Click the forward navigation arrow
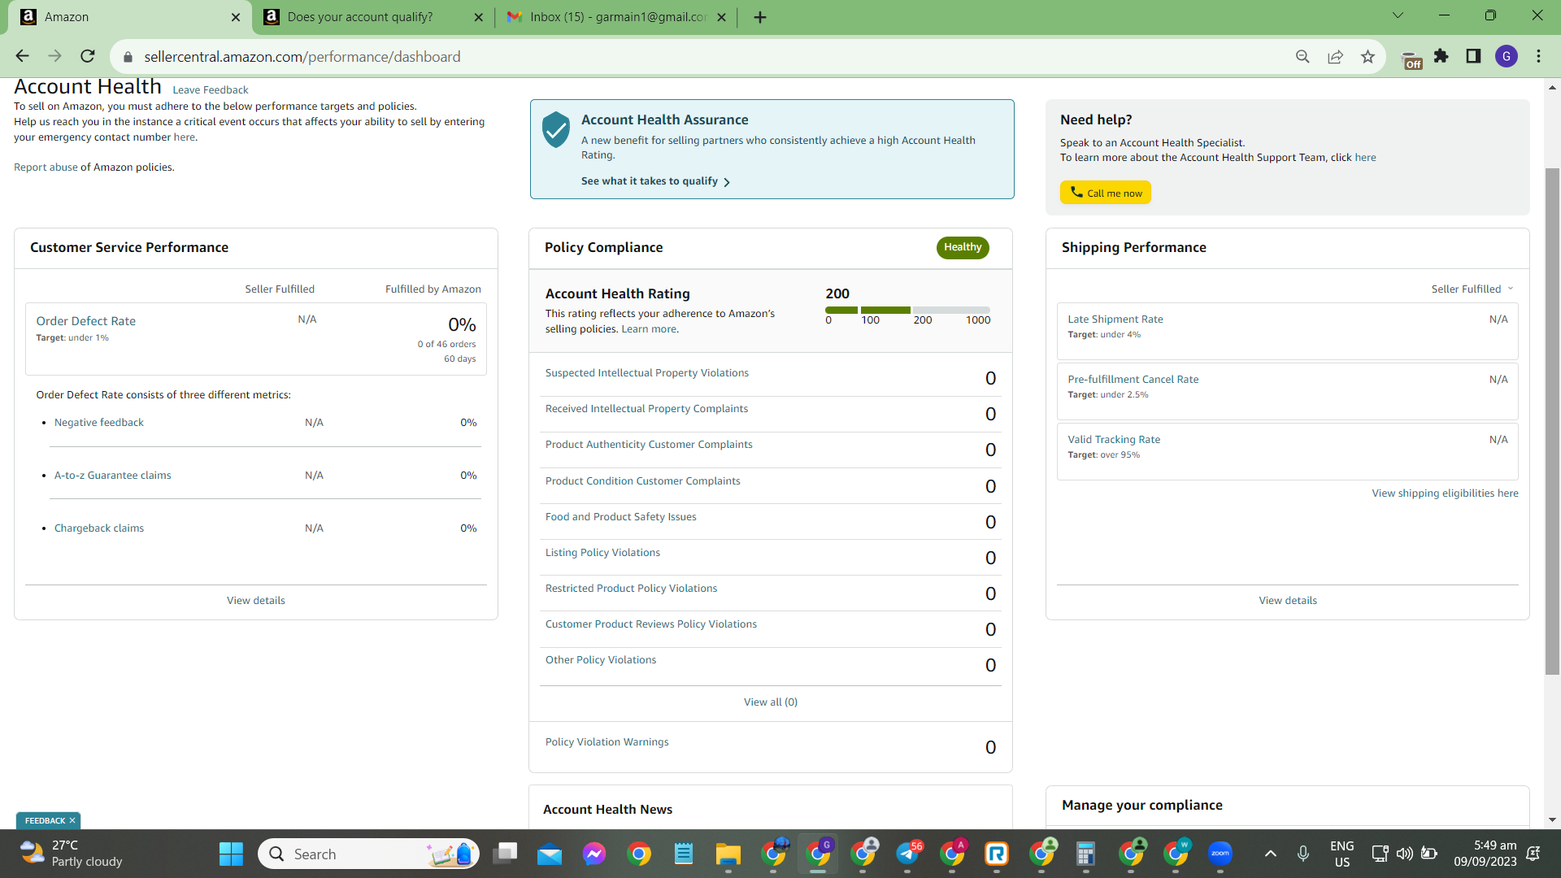This screenshot has height=878, width=1561. (x=54, y=56)
